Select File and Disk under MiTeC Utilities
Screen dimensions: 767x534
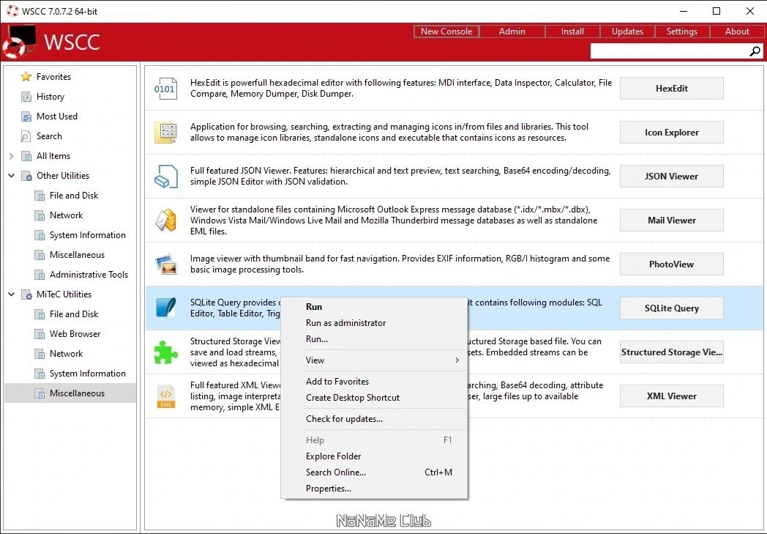coord(70,314)
